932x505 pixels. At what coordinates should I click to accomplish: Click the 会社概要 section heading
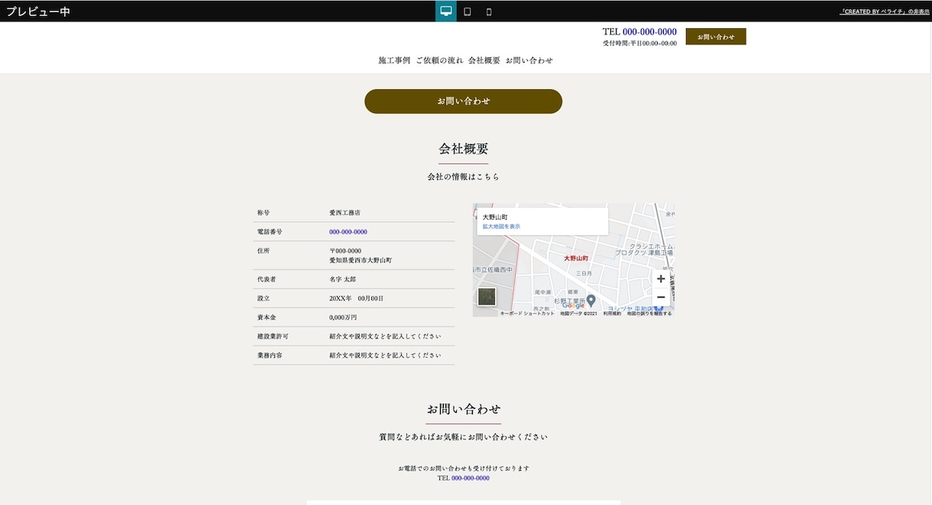pyautogui.click(x=464, y=149)
